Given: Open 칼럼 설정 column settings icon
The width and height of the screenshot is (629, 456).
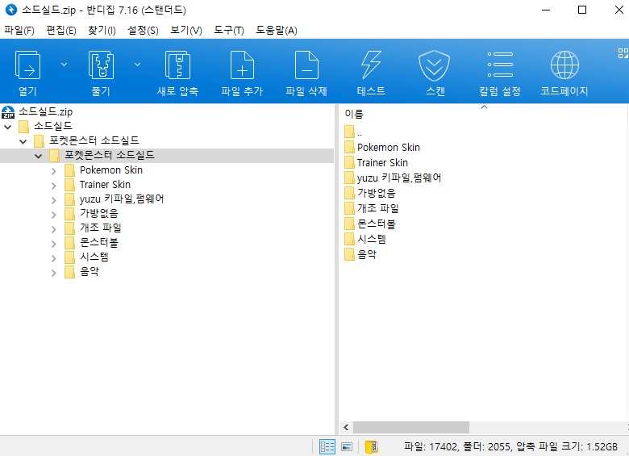Looking at the screenshot, I should pyautogui.click(x=500, y=65).
